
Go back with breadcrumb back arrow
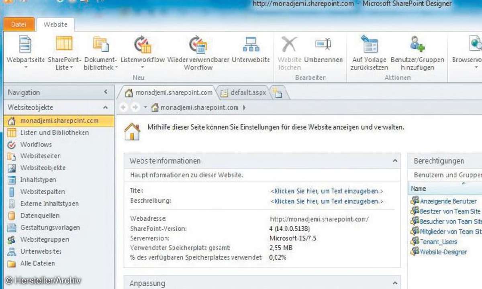tap(123, 108)
